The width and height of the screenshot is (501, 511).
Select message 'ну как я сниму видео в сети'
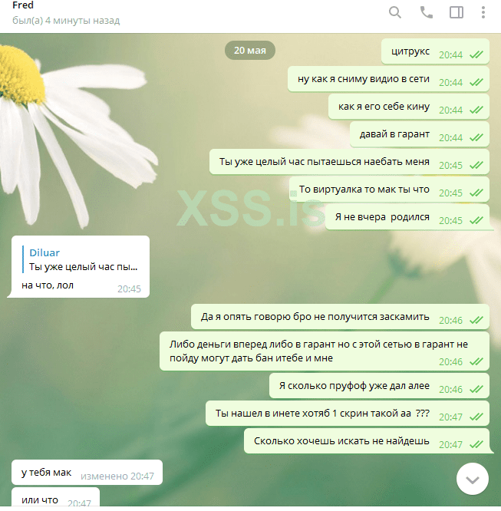[x=388, y=79]
